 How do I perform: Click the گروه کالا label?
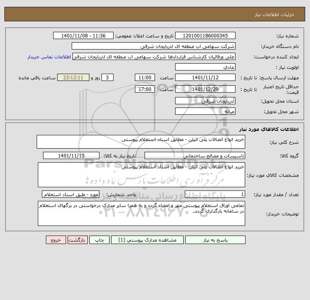pos(289,156)
